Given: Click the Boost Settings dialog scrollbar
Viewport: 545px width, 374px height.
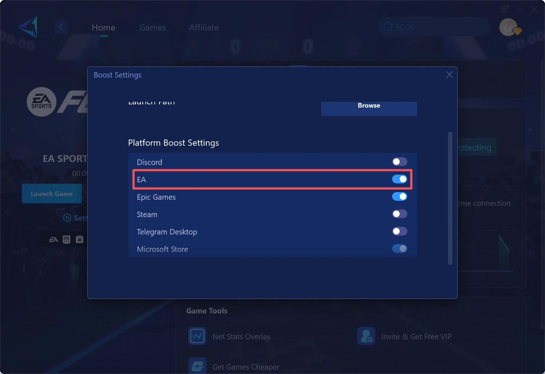Looking at the screenshot, I should click(x=450, y=198).
